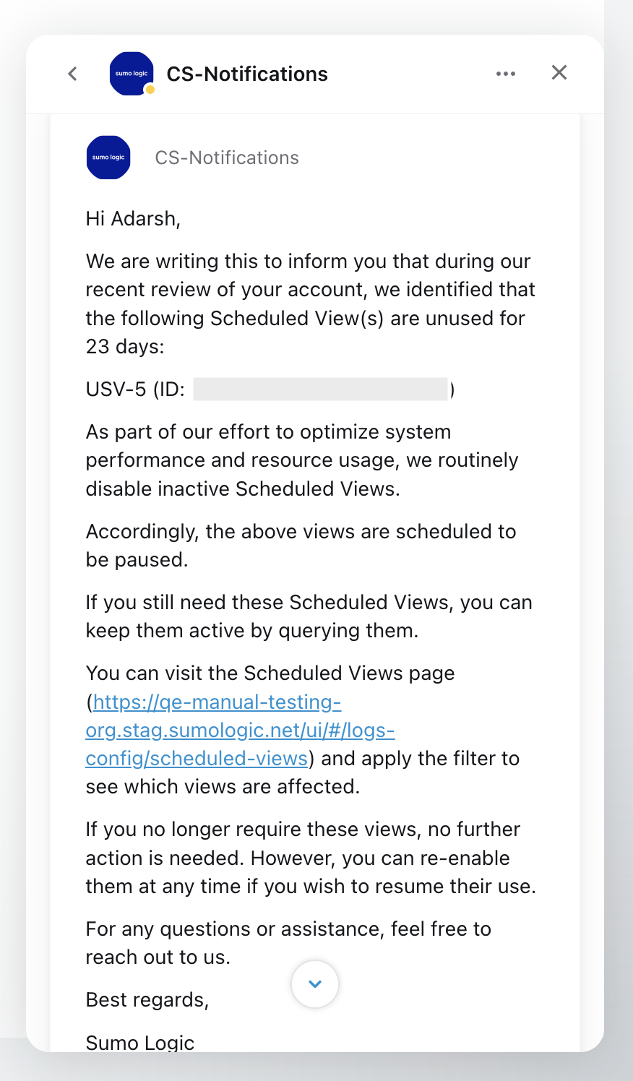This screenshot has height=1081, width=633.
Task: Click the back arrow to exit conversation
Action: click(x=72, y=73)
